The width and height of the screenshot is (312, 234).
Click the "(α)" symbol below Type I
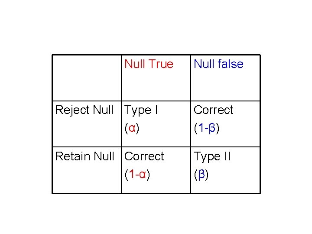pos(132,129)
